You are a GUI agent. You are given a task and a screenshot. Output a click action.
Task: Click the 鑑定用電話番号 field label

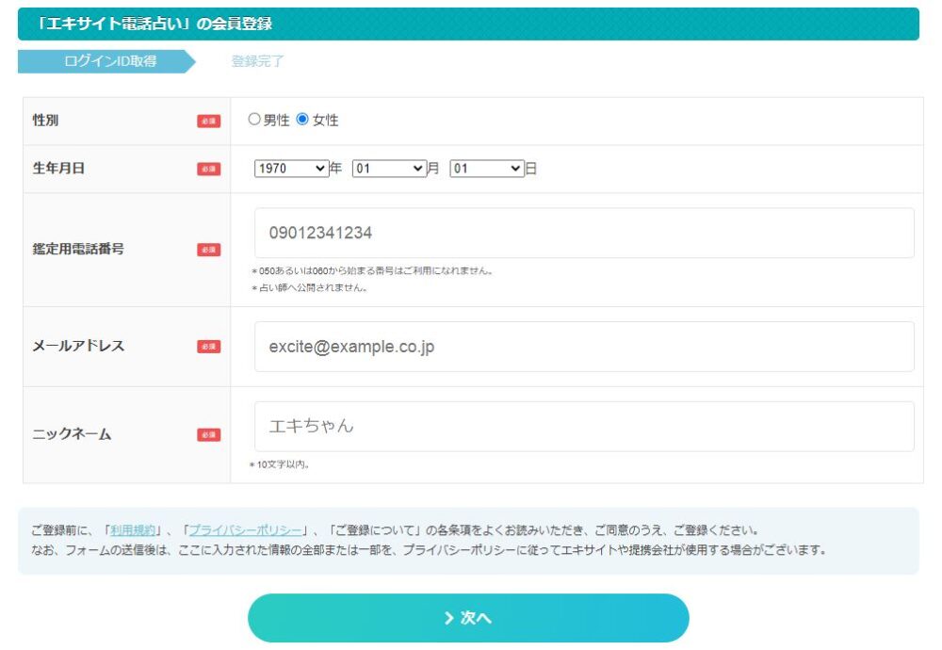click(78, 249)
